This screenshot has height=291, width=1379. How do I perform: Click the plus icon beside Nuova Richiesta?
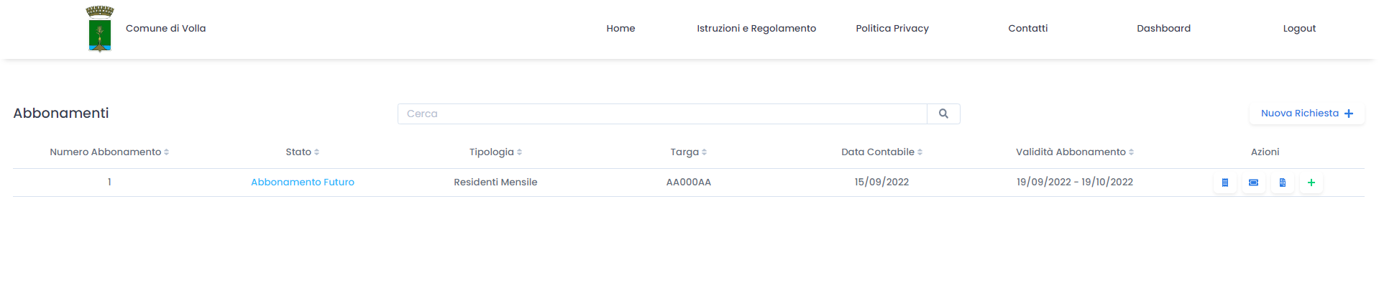(1349, 114)
